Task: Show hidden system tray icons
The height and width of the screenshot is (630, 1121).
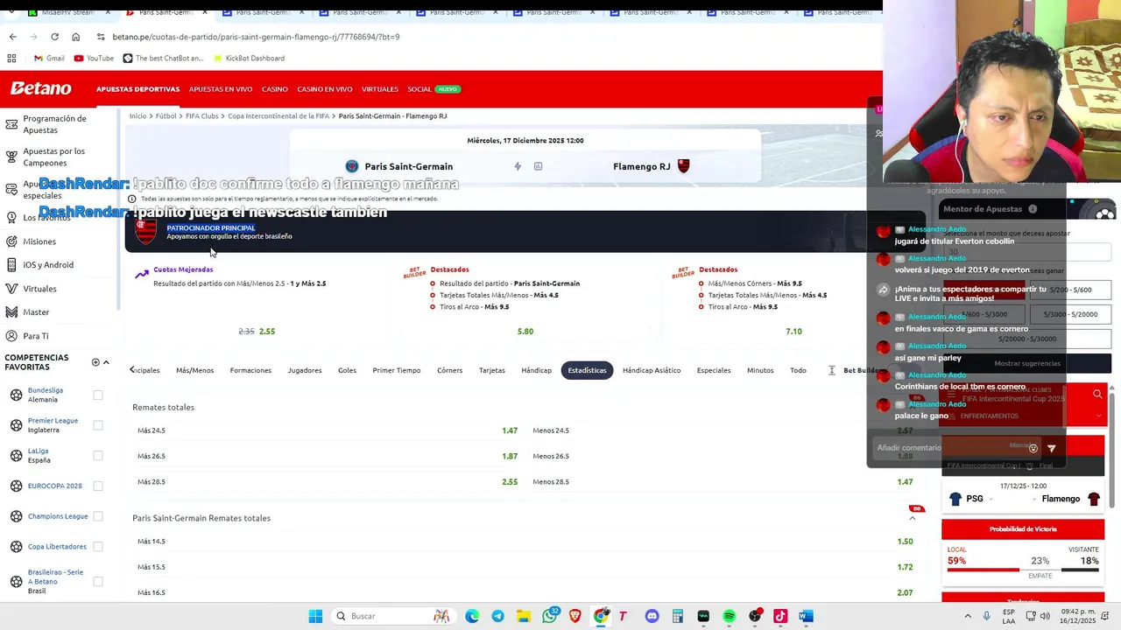Action: [968, 616]
